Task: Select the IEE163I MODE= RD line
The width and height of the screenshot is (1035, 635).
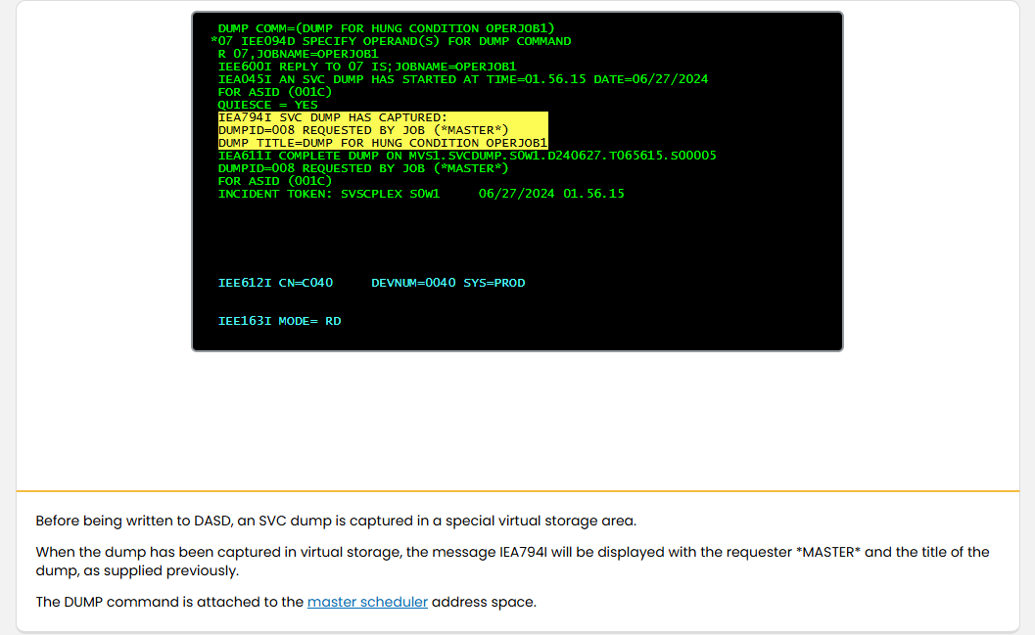Action: click(x=279, y=321)
